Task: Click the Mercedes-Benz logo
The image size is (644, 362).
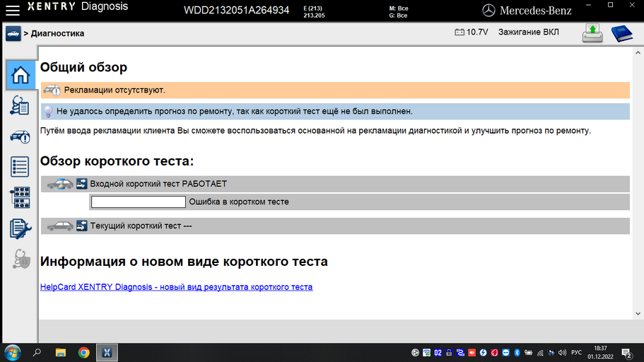Action: click(527, 11)
